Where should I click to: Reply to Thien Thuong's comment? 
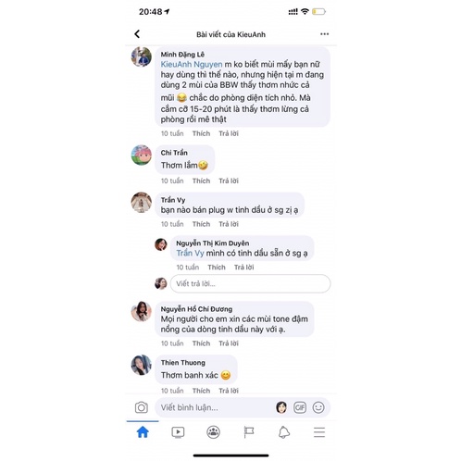(x=229, y=391)
